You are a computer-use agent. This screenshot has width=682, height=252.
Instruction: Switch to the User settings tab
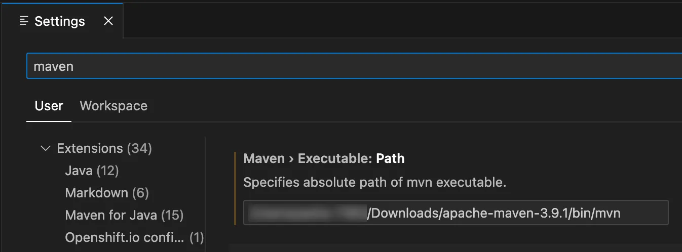(49, 106)
